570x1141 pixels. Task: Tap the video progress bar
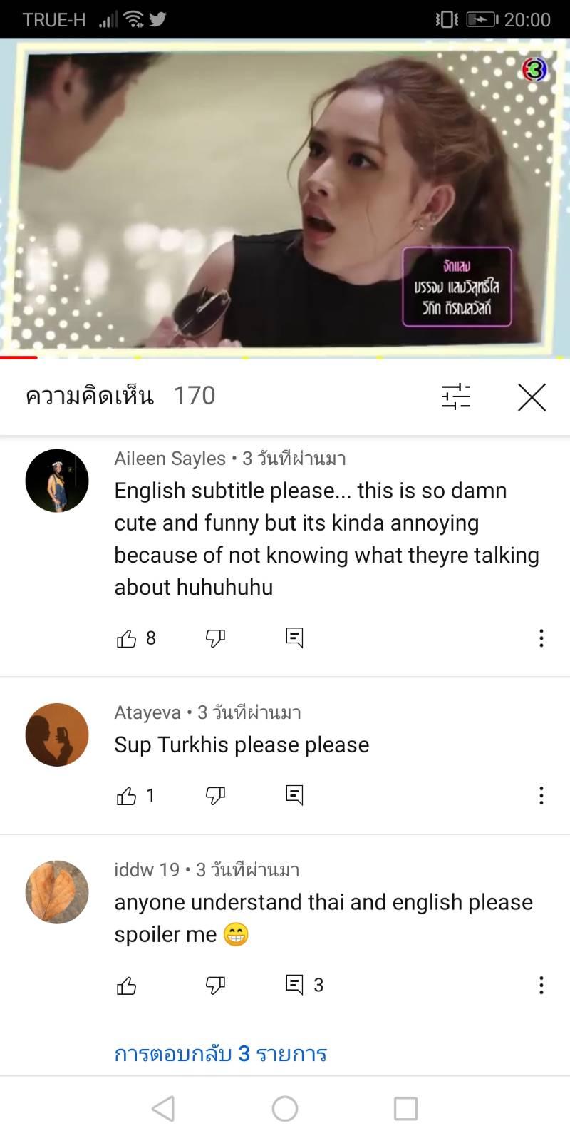[285, 357]
